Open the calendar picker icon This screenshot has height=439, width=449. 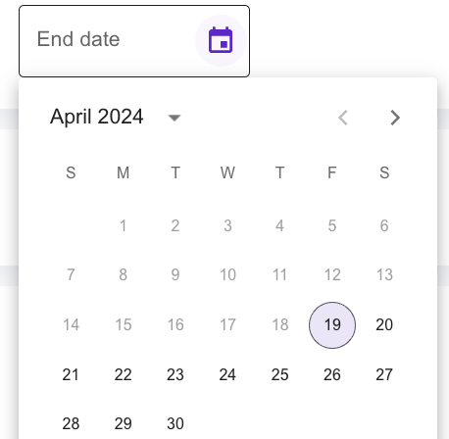[x=221, y=40]
